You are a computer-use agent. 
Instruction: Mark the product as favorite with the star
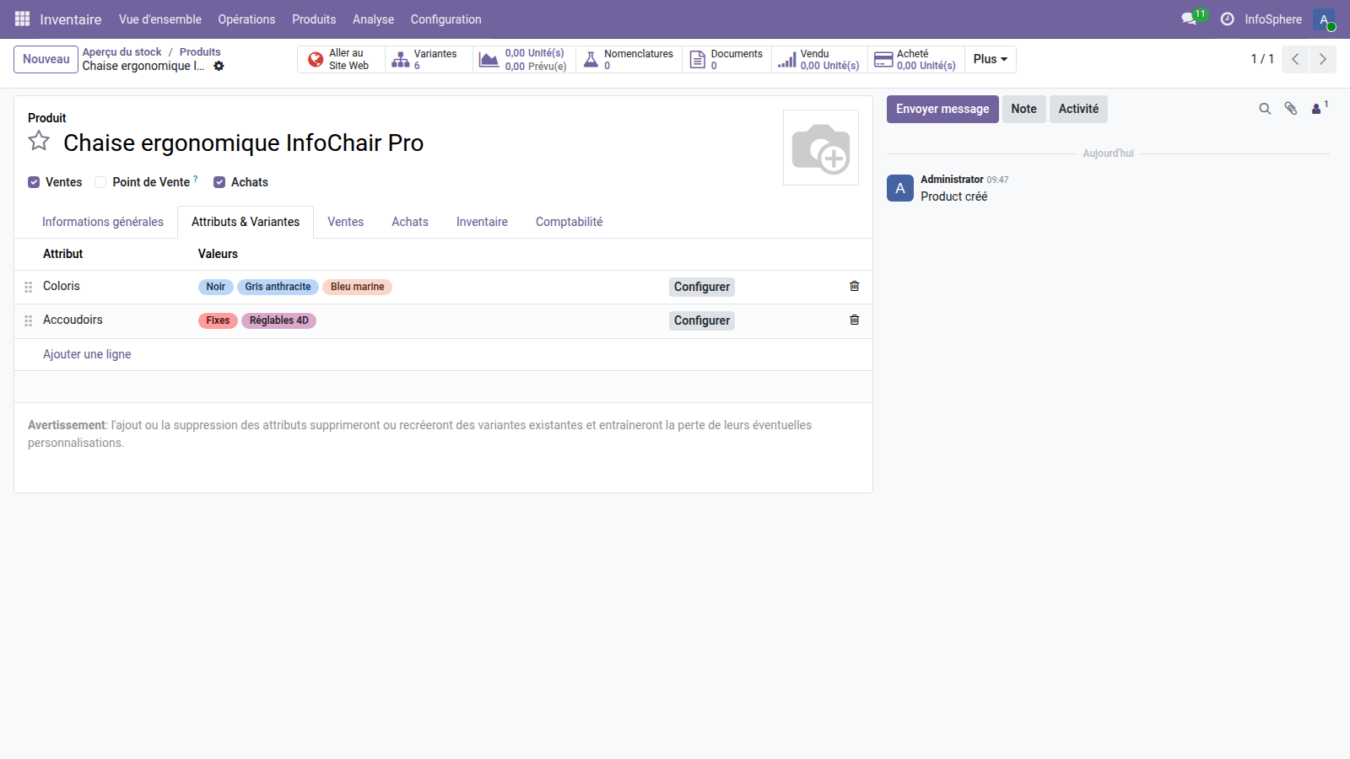pos(39,142)
